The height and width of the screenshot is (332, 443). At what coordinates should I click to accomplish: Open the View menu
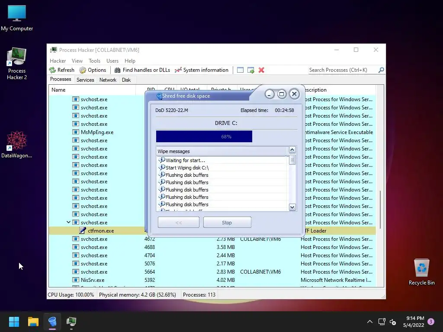tap(77, 61)
